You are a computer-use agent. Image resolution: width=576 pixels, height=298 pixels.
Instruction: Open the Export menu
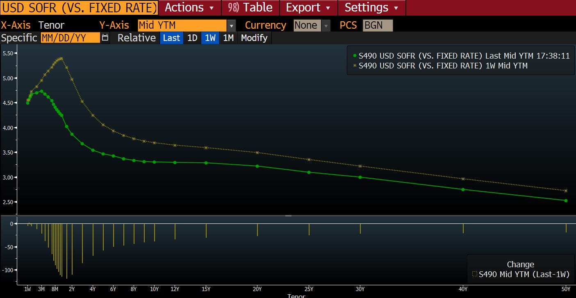point(309,7)
